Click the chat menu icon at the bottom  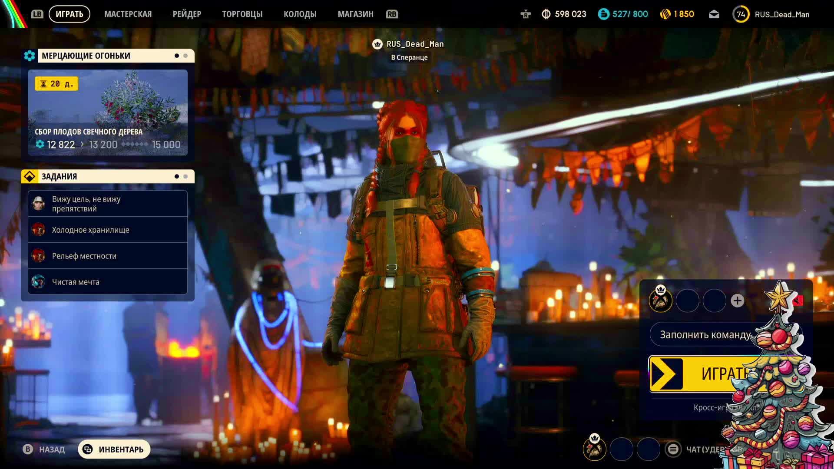(673, 449)
